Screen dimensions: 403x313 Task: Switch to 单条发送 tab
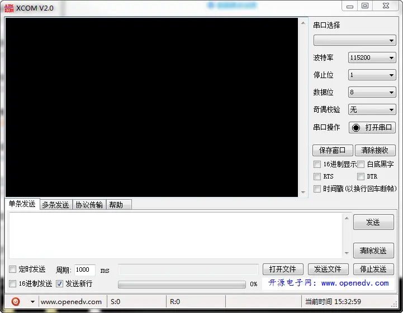pyautogui.click(x=22, y=204)
